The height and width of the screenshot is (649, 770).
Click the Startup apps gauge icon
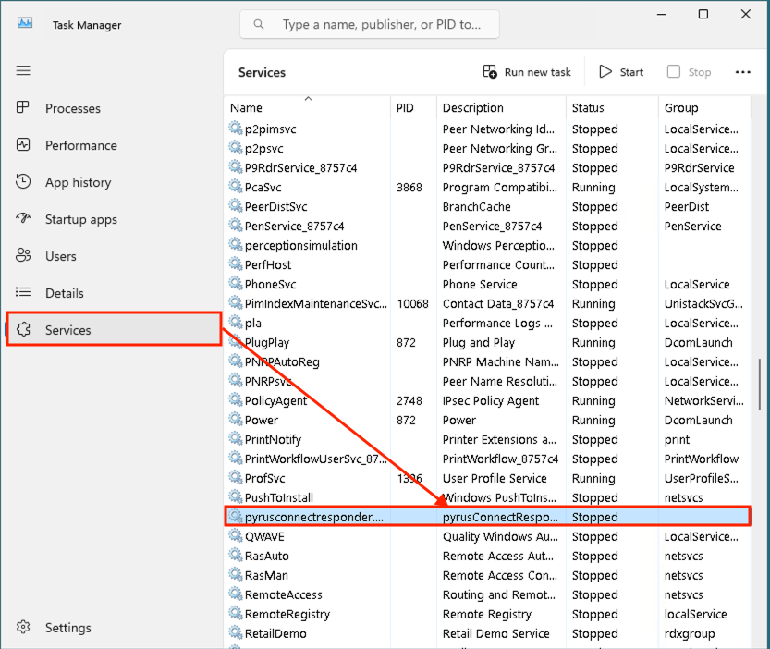23,218
